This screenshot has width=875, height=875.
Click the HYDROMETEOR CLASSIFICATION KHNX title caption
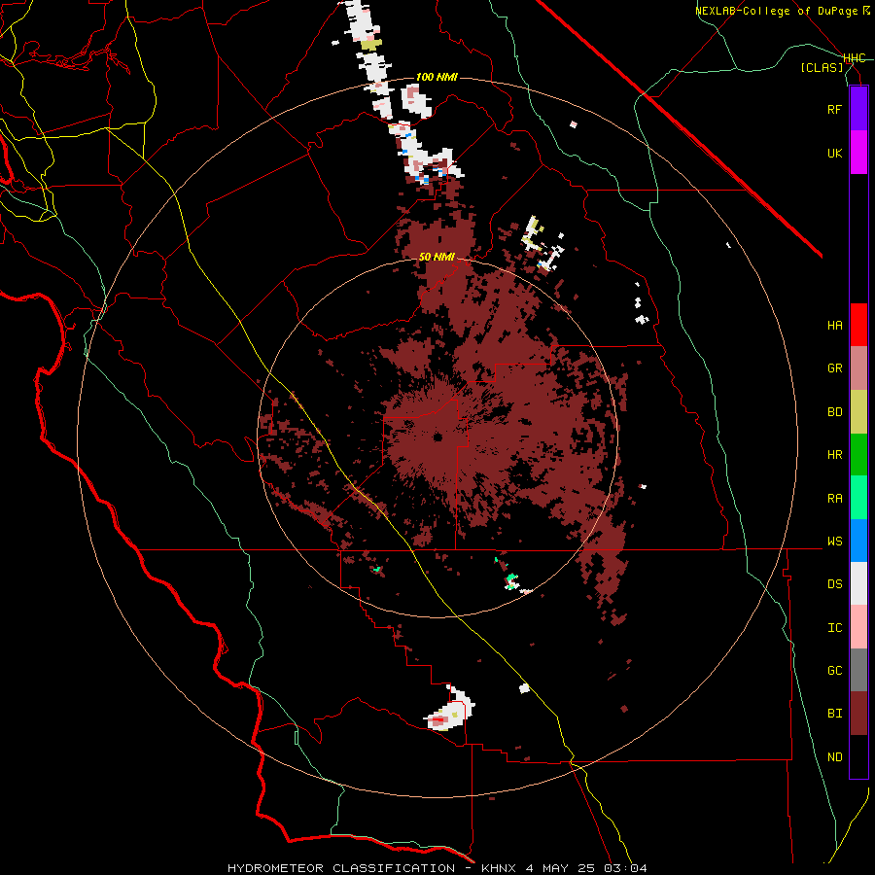click(437, 868)
